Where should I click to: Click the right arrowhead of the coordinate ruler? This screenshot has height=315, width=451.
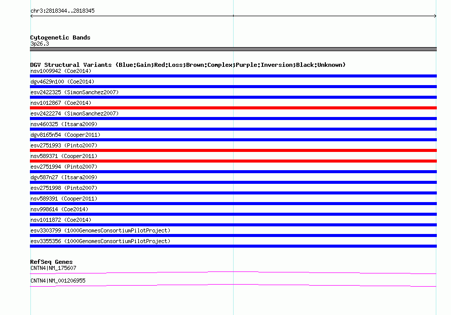pyautogui.click(x=435, y=16)
